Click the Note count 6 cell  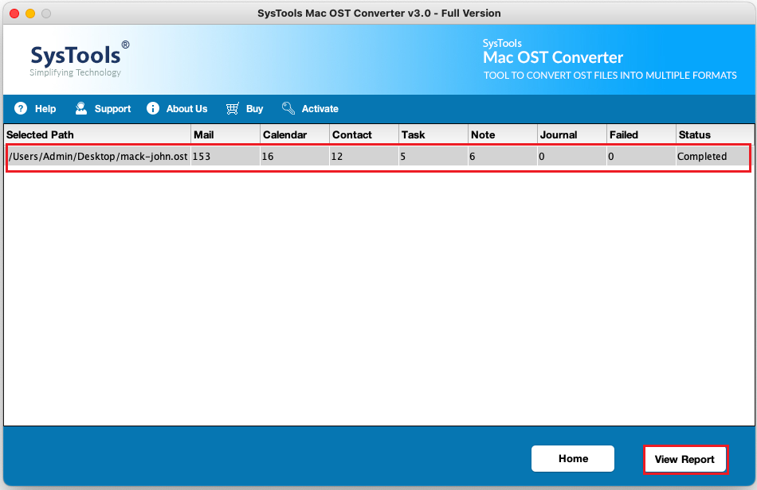click(x=503, y=157)
